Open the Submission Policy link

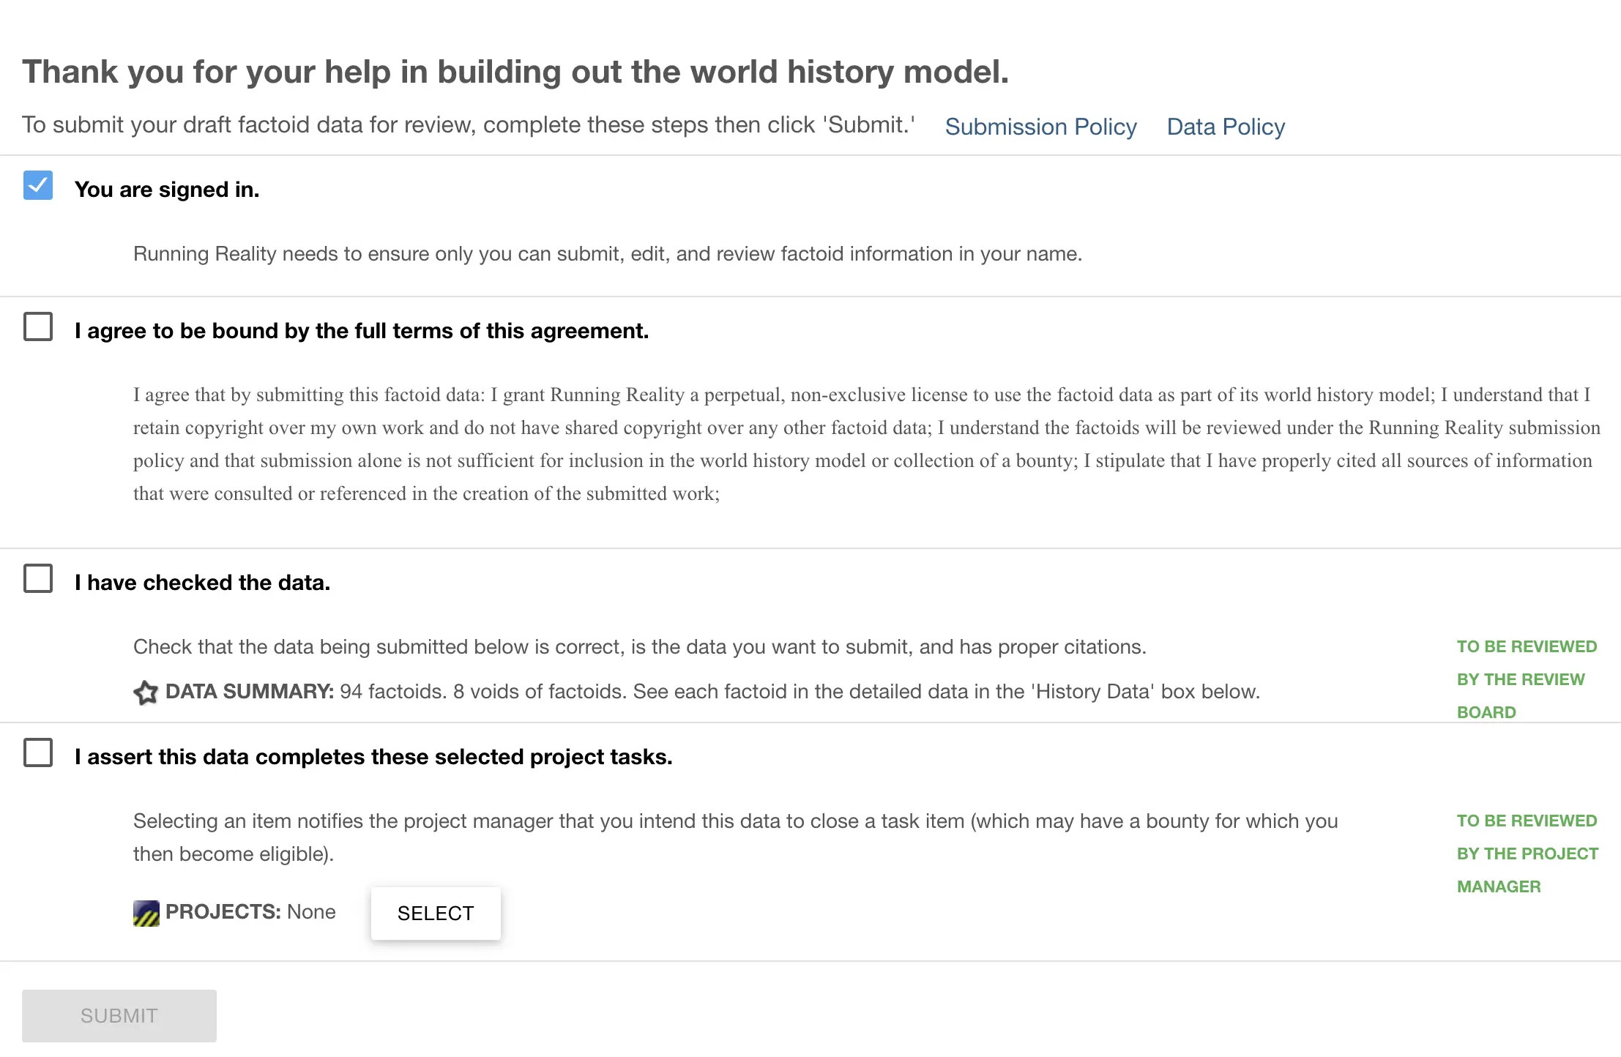click(x=1040, y=127)
